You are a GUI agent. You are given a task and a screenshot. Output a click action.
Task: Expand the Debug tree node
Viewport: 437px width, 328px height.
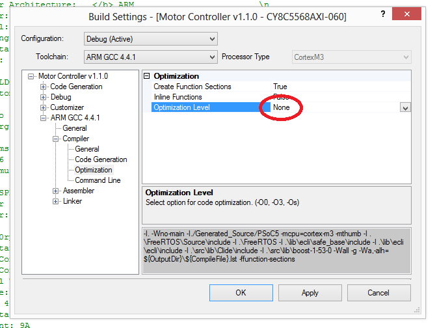coord(44,97)
